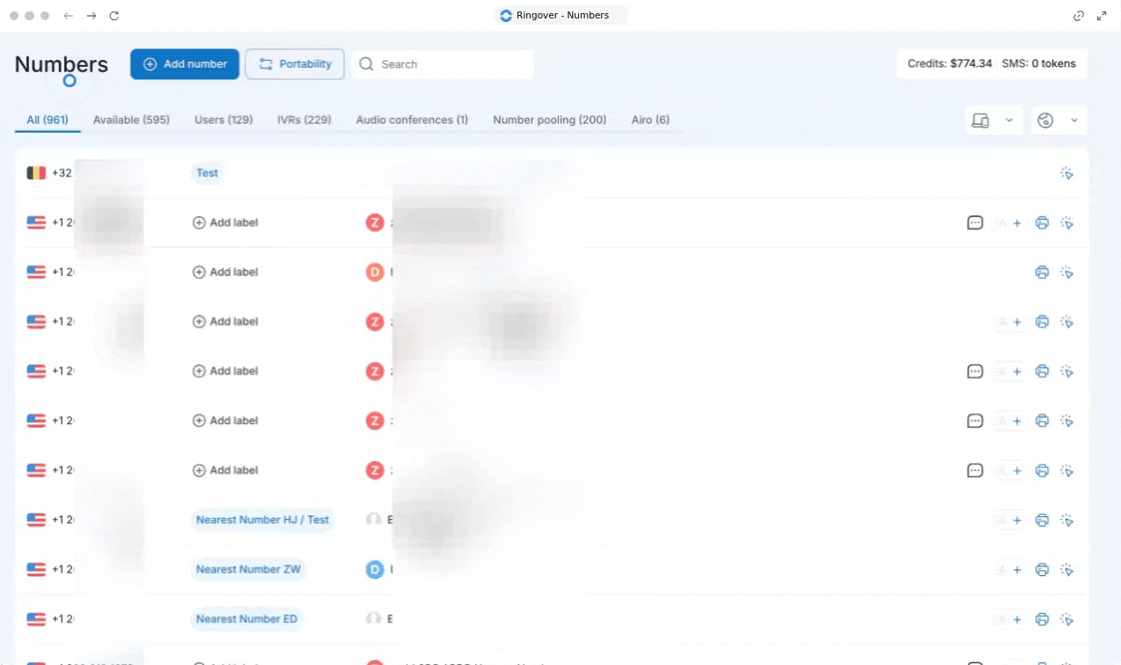Open the fax icon in the orange D avatar row

[x=1042, y=273]
